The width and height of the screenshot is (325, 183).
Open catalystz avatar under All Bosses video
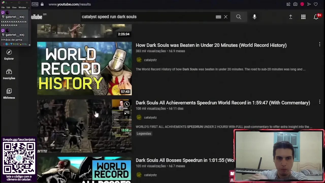tap(139, 175)
